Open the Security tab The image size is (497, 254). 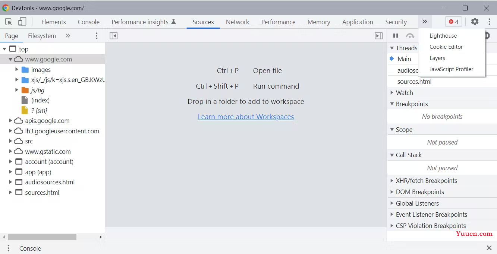(x=396, y=22)
